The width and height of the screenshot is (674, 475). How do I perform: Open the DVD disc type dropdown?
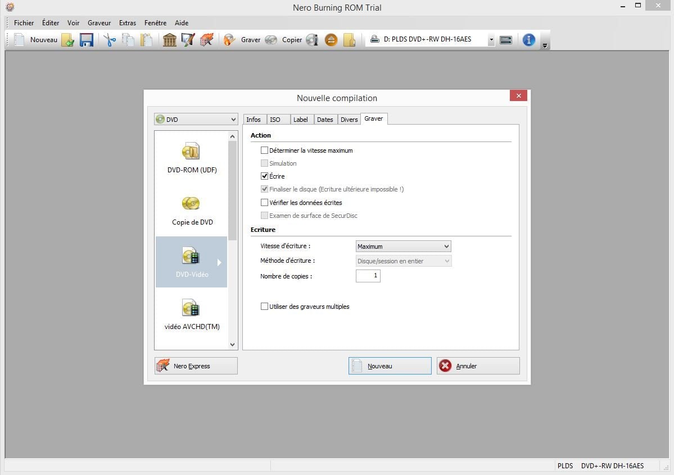(196, 120)
